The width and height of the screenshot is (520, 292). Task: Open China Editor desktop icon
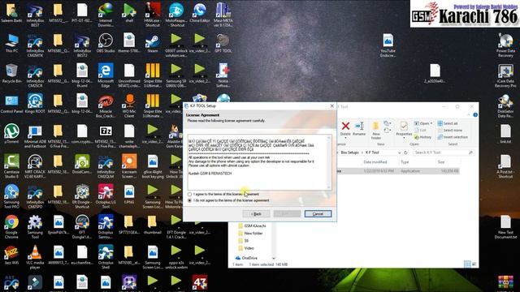tap(200, 13)
